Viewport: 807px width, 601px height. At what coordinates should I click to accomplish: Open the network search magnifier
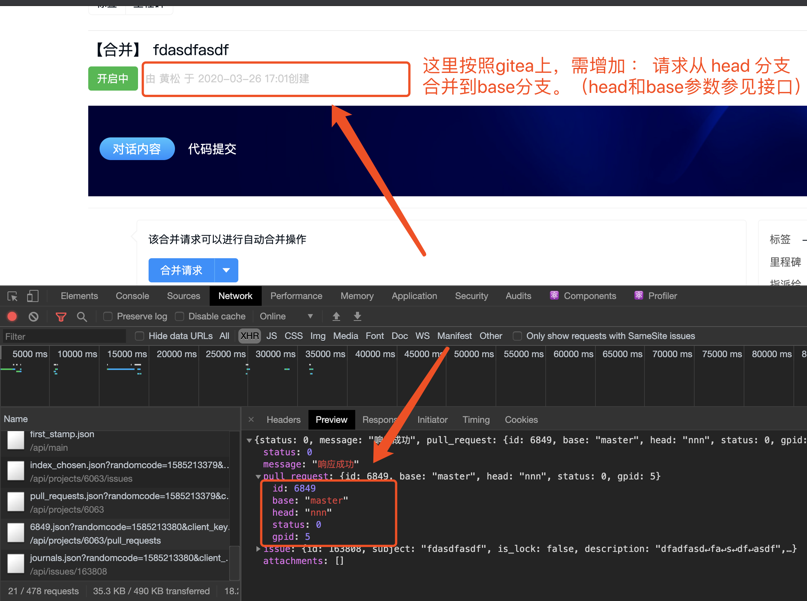click(82, 316)
